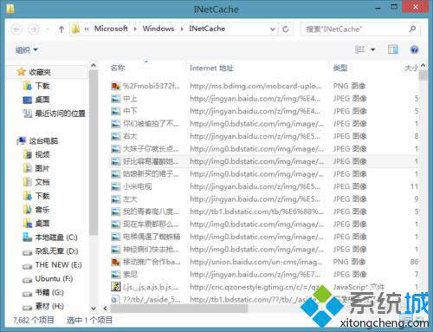Viewport: 433px width, 332px height.
Task: Open the 组织 menu
Action: (26, 50)
